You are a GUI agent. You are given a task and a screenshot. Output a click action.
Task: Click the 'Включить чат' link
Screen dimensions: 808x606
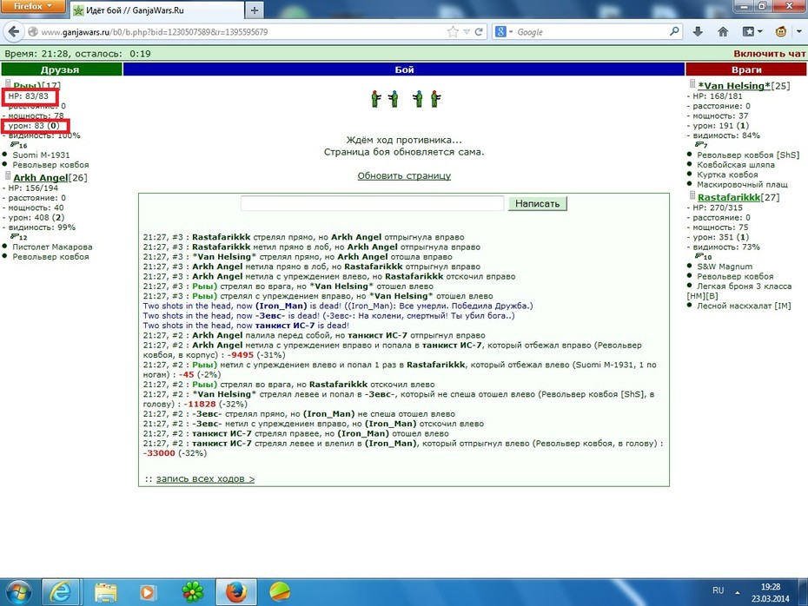[x=770, y=54]
